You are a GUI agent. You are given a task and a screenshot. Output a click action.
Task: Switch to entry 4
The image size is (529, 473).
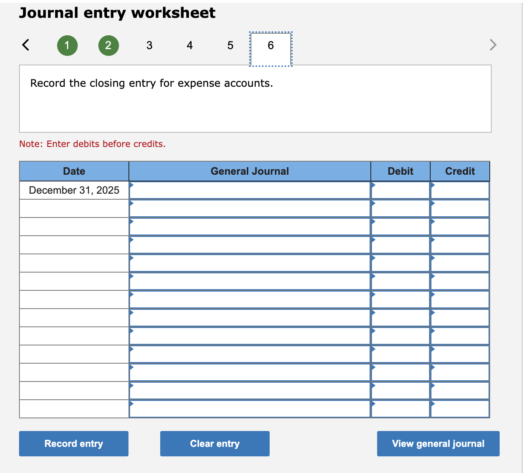190,45
